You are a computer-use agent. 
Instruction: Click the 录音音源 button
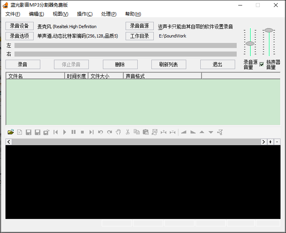coord(140,26)
